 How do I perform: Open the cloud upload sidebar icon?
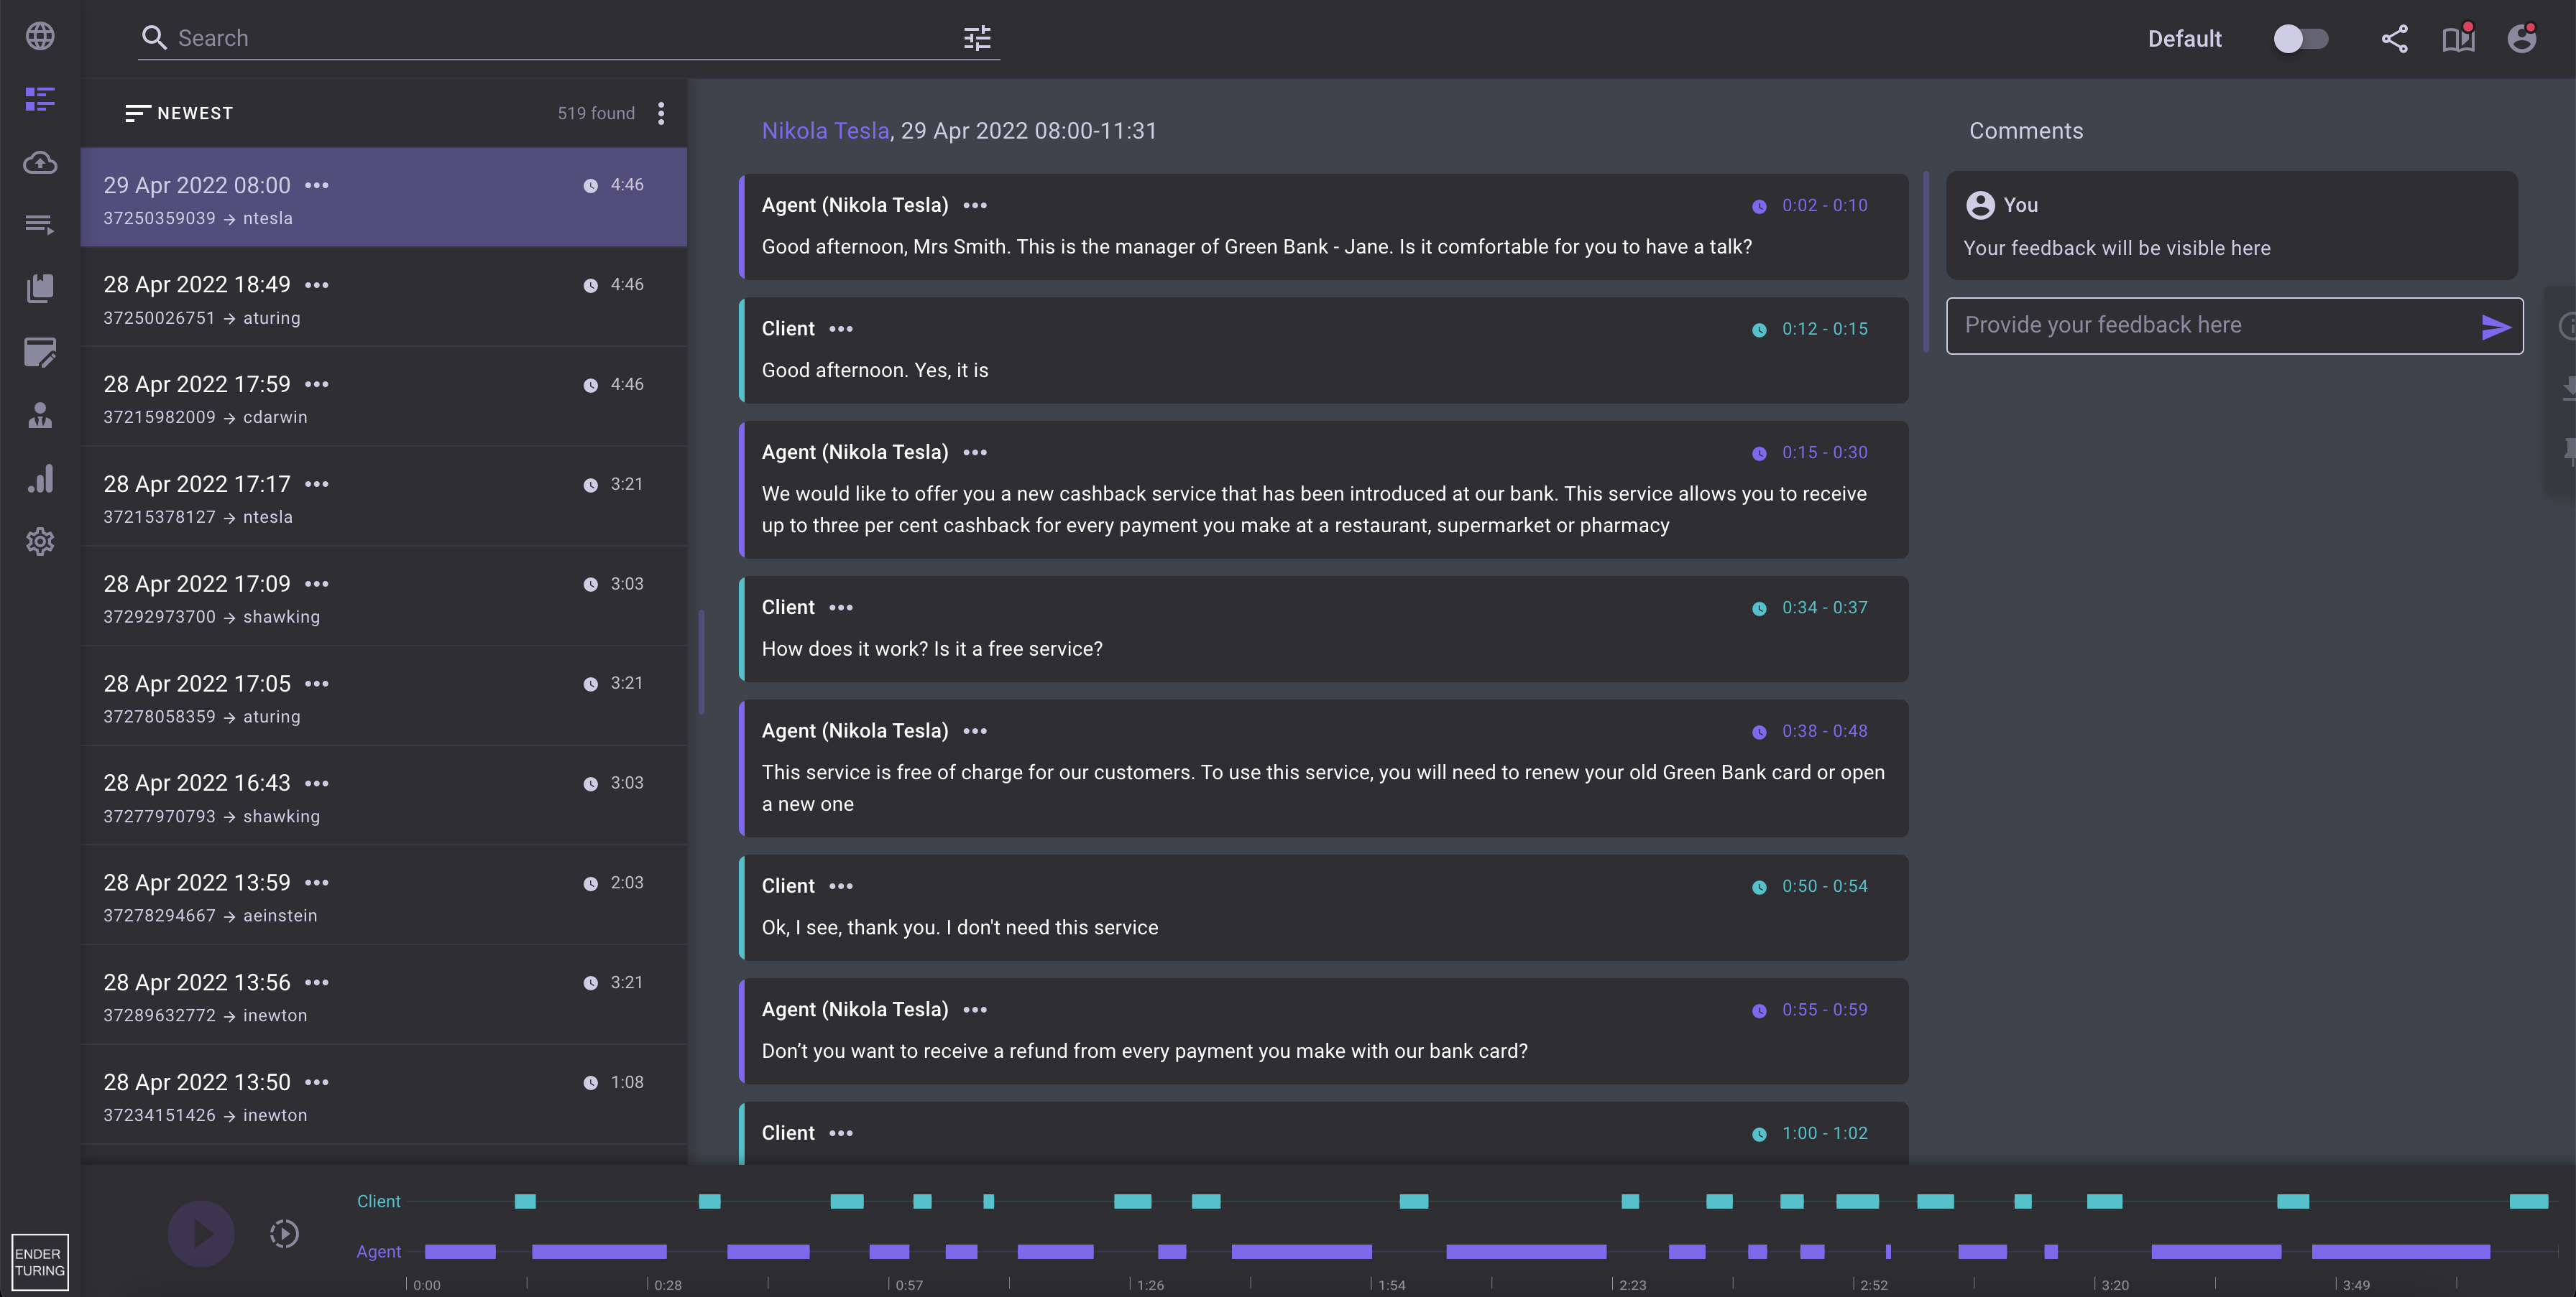click(x=40, y=162)
